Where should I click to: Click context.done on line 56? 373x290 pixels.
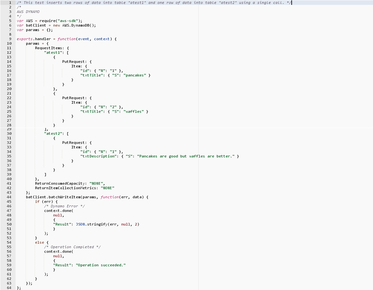[58, 251]
